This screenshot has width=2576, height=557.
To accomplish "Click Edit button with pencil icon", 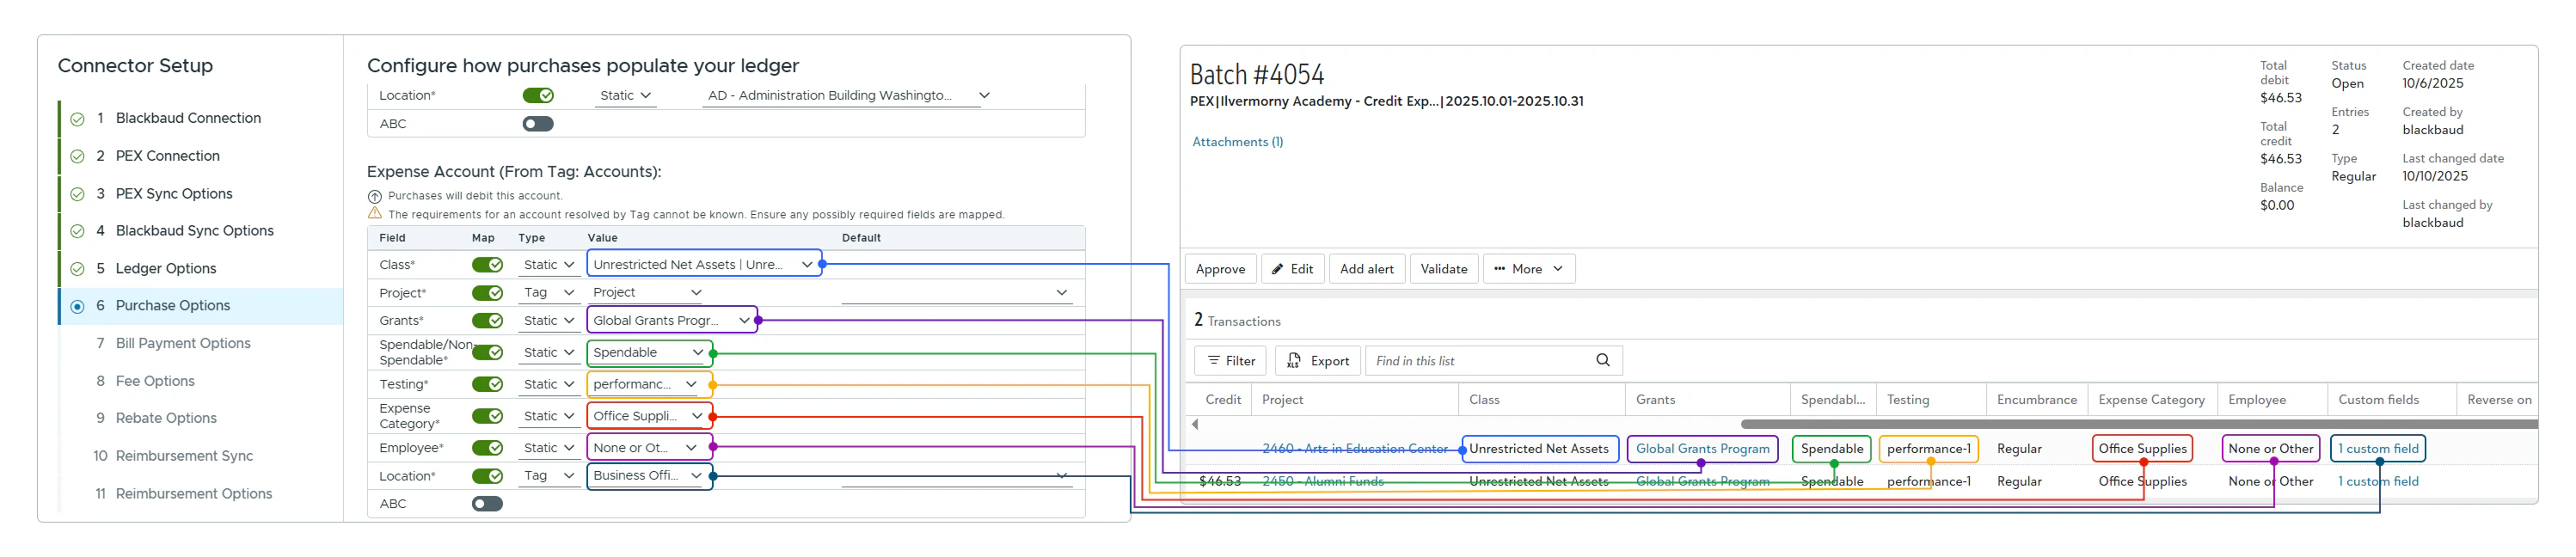I will pos(1292,270).
